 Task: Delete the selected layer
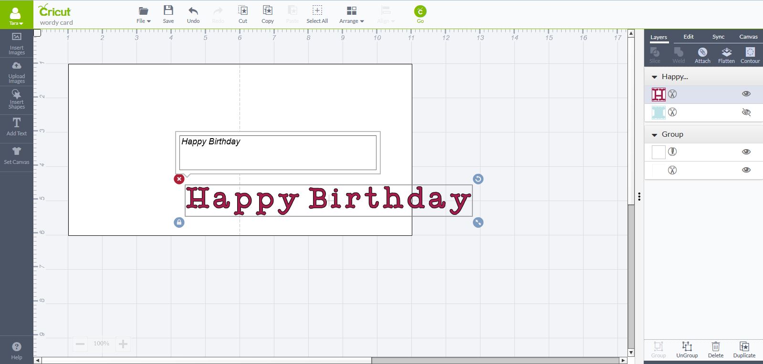pyautogui.click(x=716, y=350)
